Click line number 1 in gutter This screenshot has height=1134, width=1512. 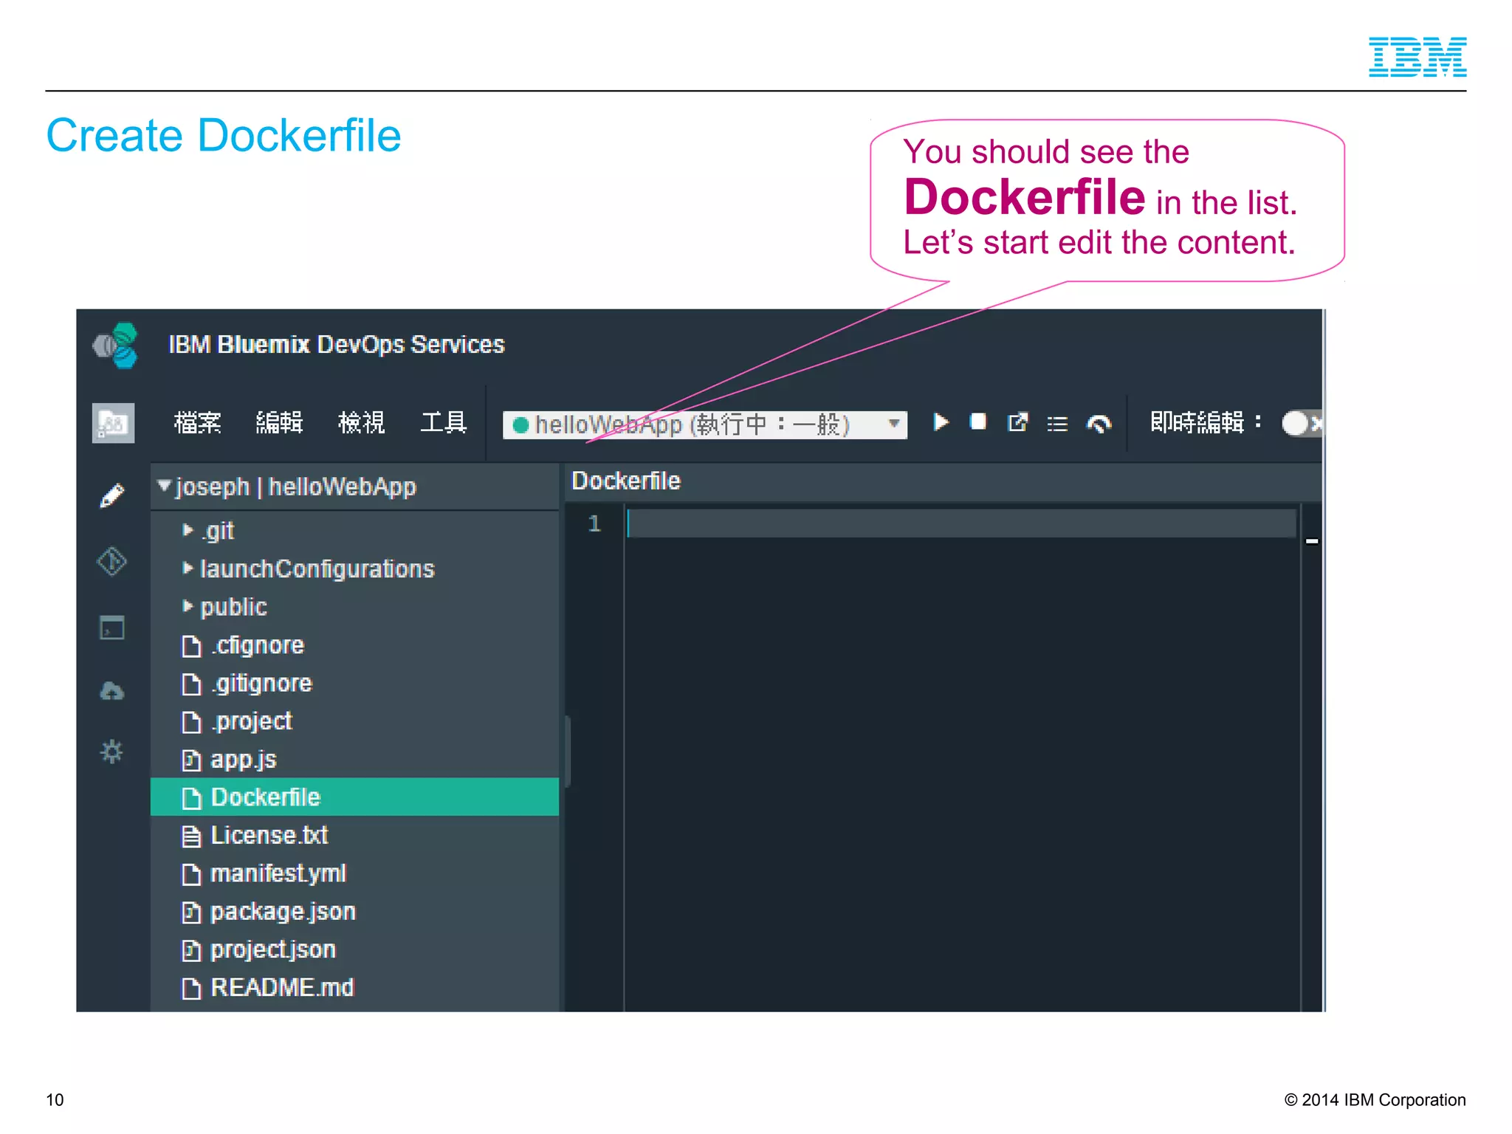(x=594, y=523)
